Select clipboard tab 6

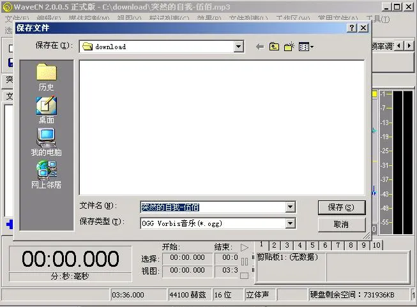click(325, 245)
